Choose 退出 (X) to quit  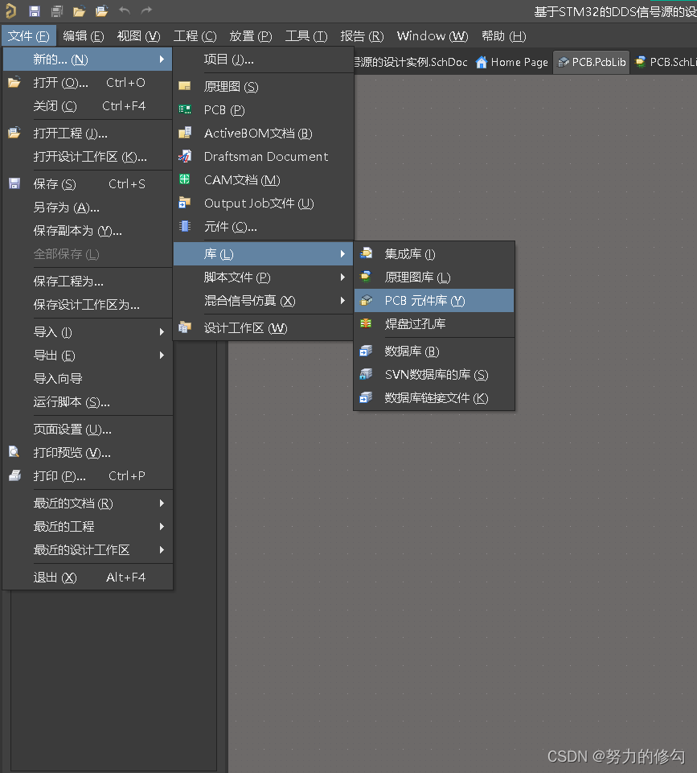tap(88, 577)
